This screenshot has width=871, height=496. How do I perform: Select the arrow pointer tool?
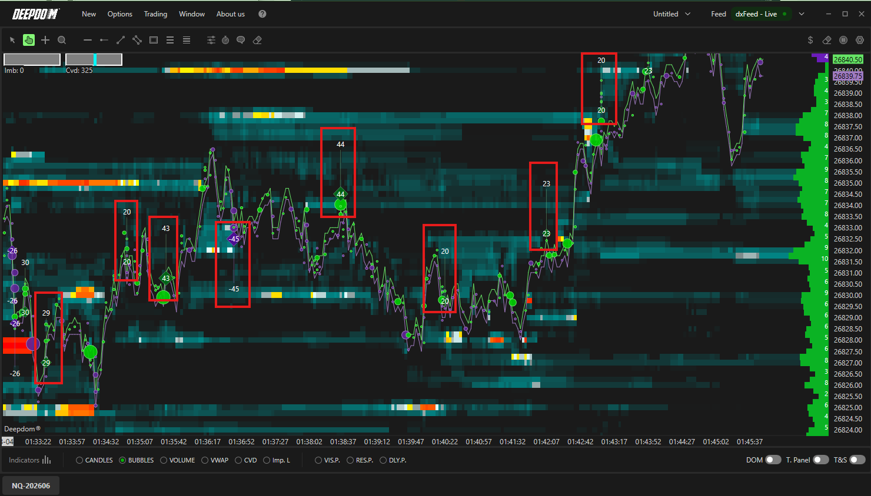coord(12,40)
